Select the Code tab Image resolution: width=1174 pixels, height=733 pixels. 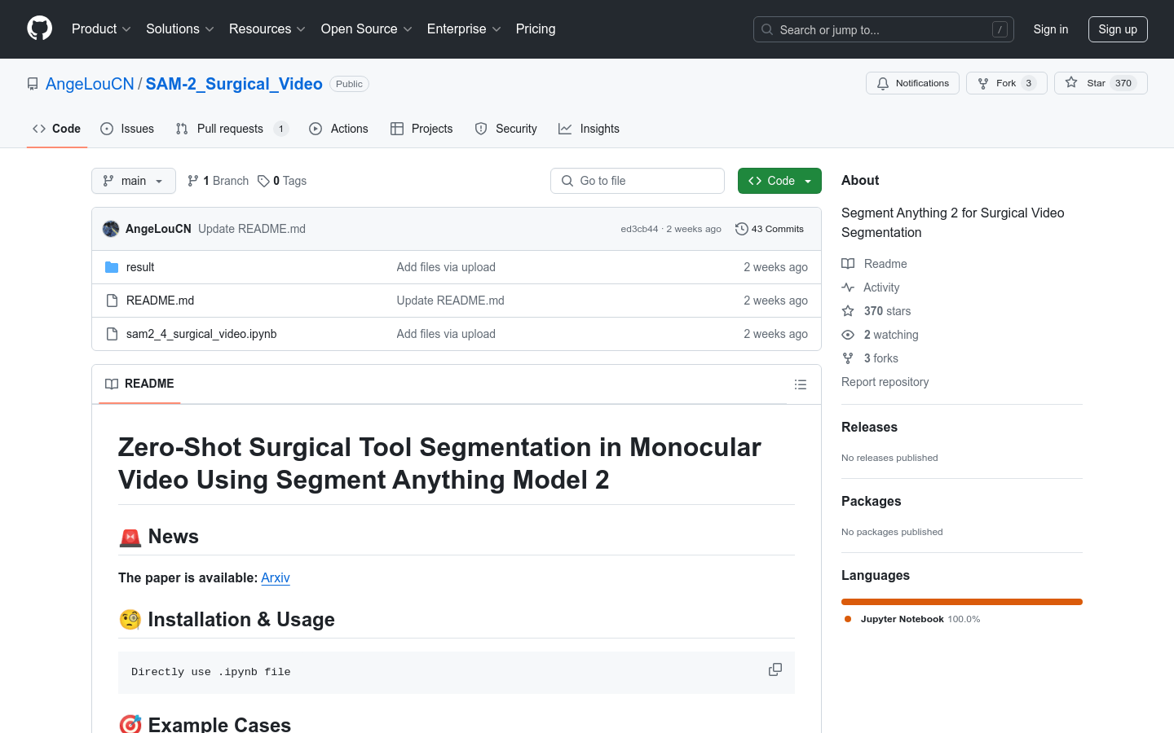[x=57, y=129]
